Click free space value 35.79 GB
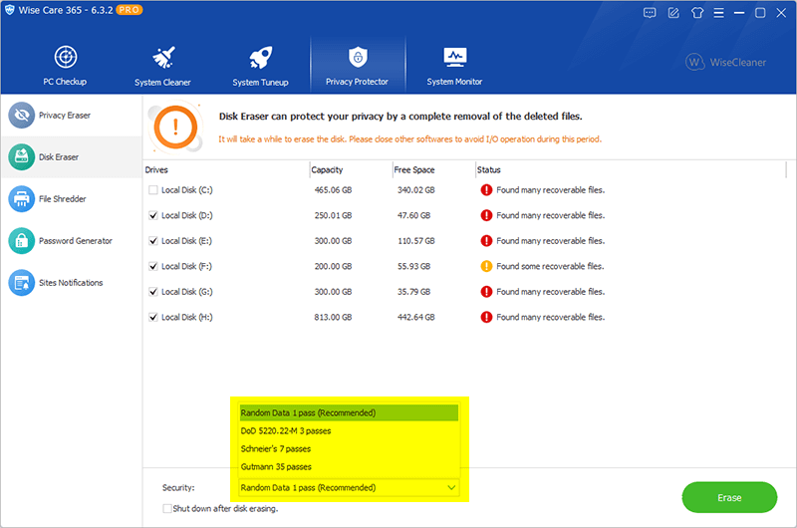The height and width of the screenshot is (528, 797). (x=413, y=292)
